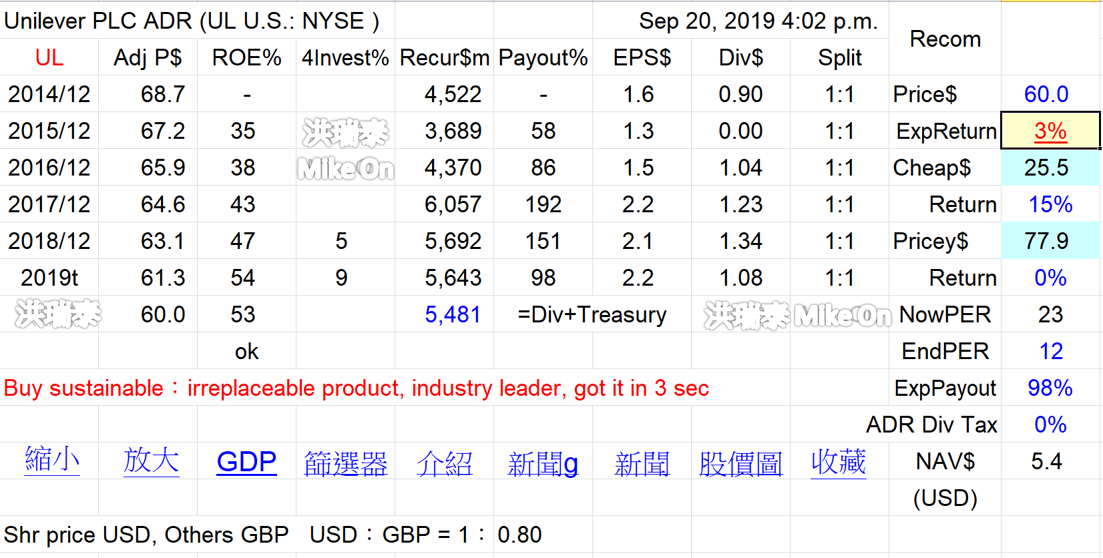
Task: Click the EPS$ column header
Action: [x=642, y=57]
